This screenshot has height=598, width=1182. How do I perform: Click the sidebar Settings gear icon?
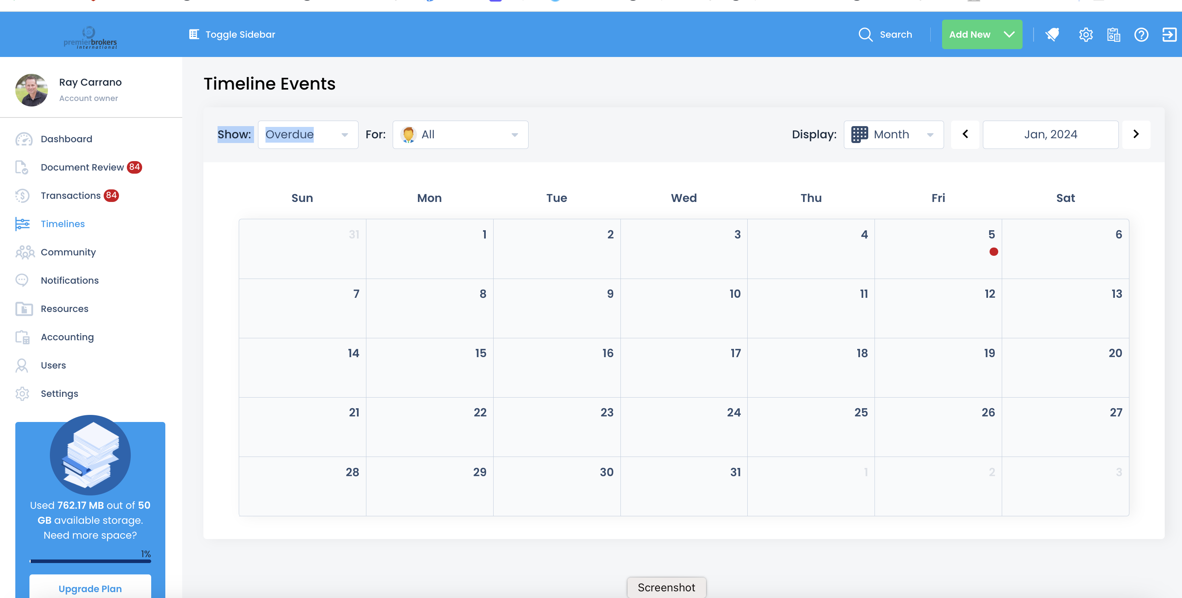point(22,394)
